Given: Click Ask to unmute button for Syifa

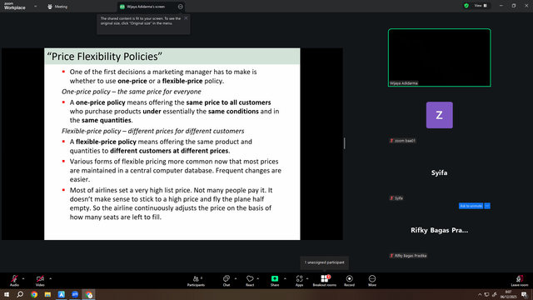Looking at the screenshot, I should (471, 206).
